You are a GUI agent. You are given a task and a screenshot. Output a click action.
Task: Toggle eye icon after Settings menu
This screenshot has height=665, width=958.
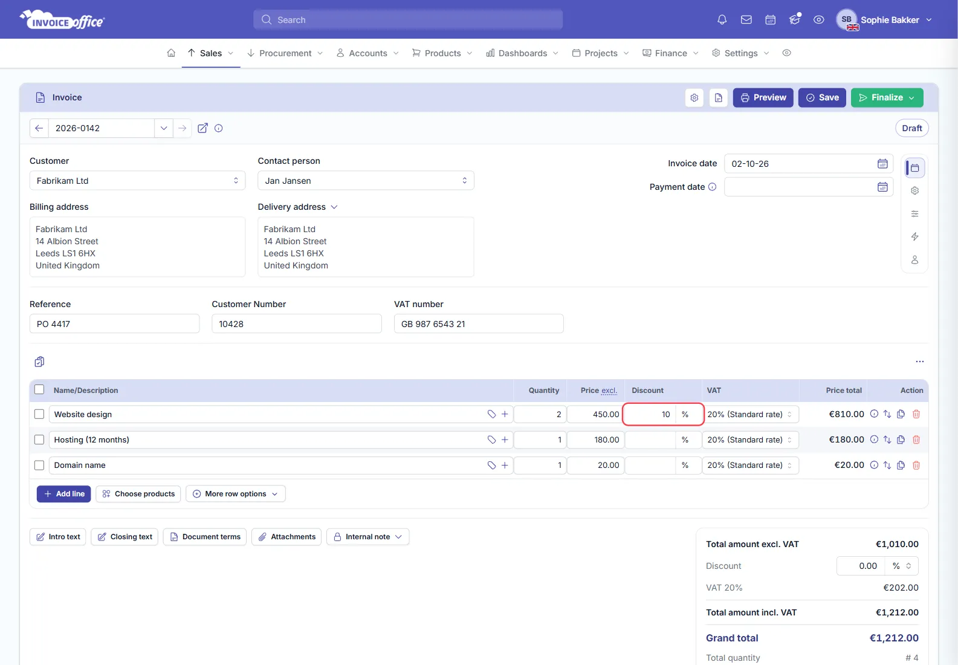pyautogui.click(x=787, y=53)
